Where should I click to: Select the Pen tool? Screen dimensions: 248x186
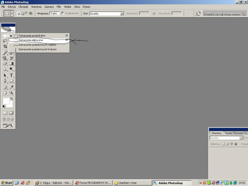(x=5, y=81)
